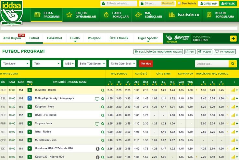Select the Futbol tab
The height and width of the screenshot is (160, 239).
[34, 38]
